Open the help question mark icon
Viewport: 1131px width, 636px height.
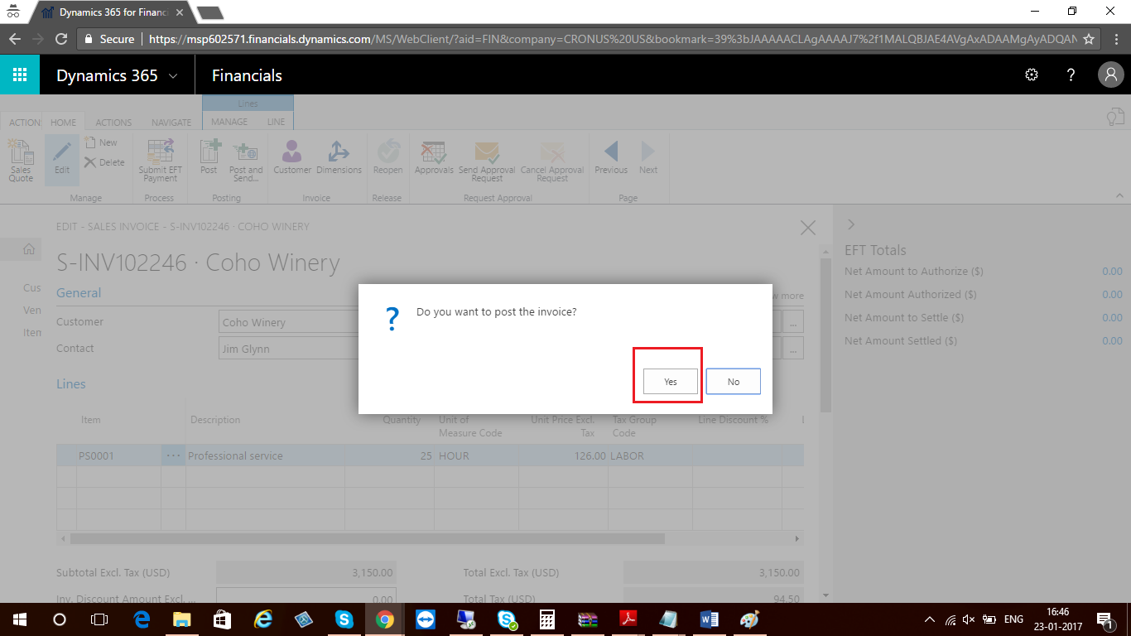(x=1071, y=75)
